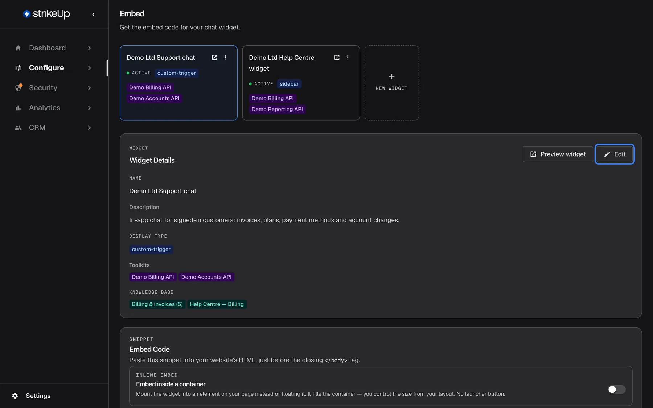
Task: Click the widget description text
Action: pos(264,220)
